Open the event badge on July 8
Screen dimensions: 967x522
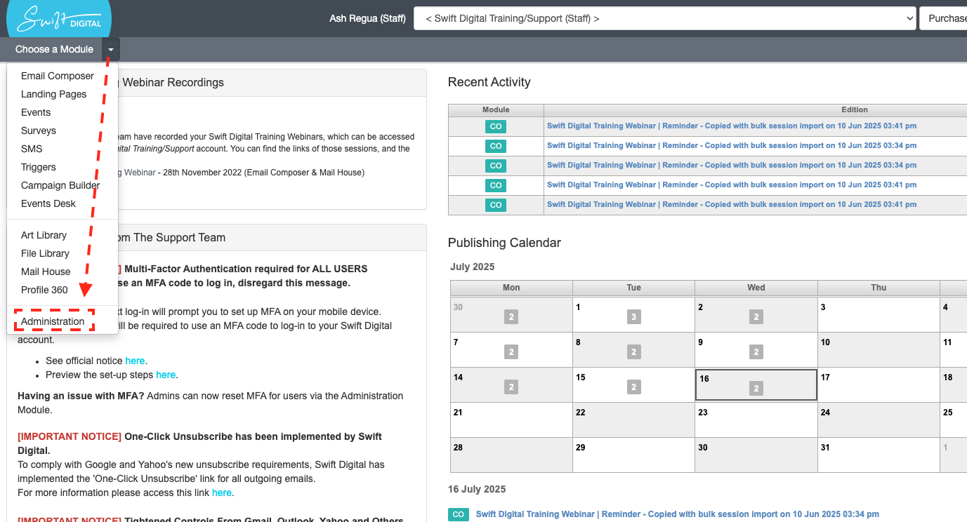pos(634,352)
